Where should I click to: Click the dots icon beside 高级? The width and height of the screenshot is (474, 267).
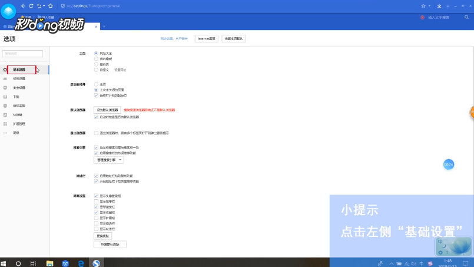(x=5, y=133)
